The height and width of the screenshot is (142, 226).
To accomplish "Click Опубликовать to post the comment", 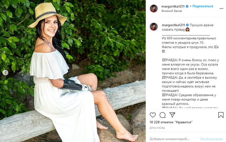I will click(211, 139).
